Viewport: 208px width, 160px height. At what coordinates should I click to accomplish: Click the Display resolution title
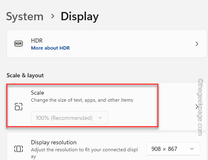(x=54, y=142)
